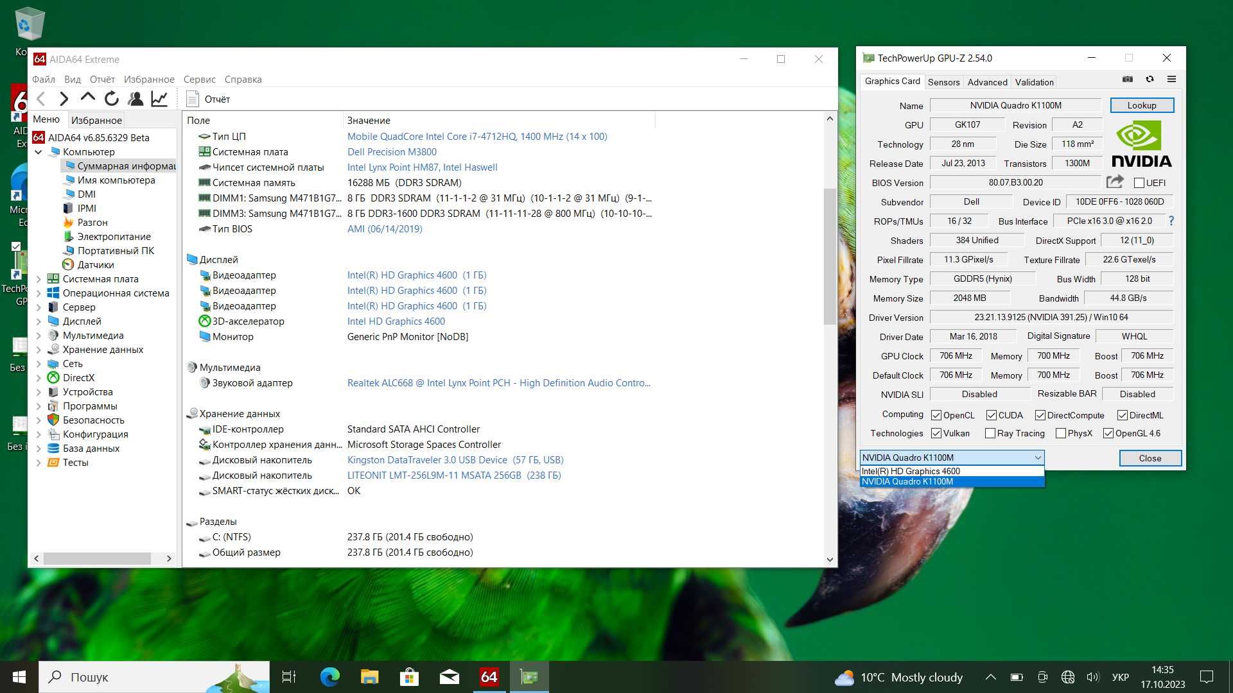This screenshot has height=693, width=1233.
Task: Open the Файл menu
Action: coord(44,79)
